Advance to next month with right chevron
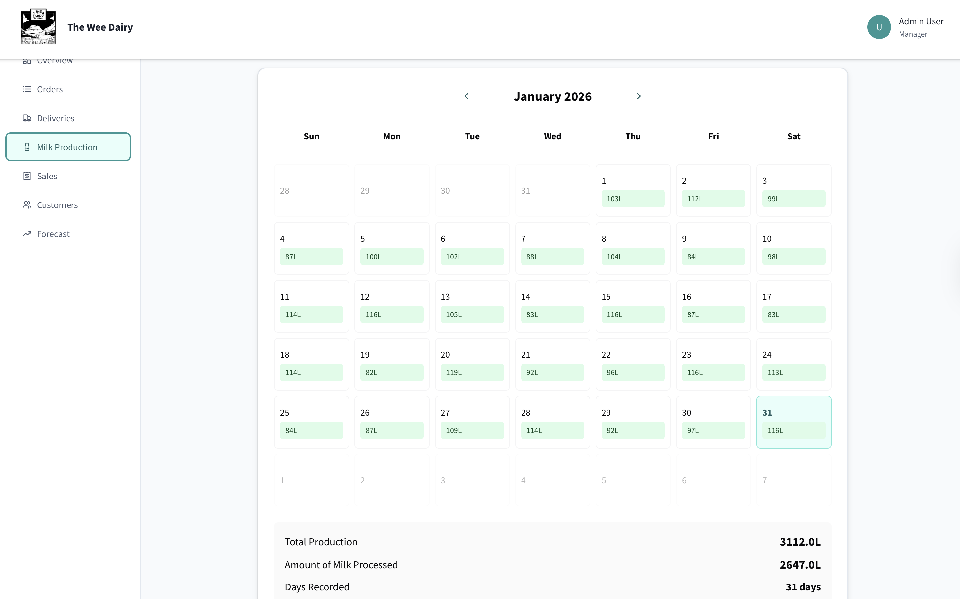The height and width of the screenshot is (599, 960). 638,96
